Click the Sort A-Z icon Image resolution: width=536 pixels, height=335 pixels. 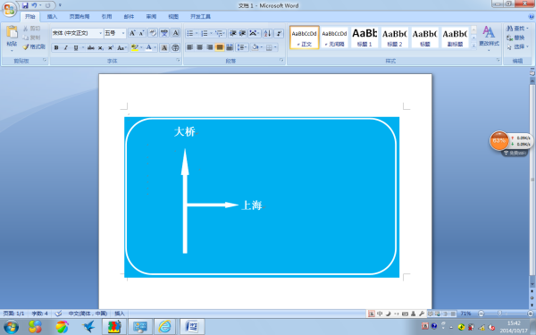click(x=268, y=33)
